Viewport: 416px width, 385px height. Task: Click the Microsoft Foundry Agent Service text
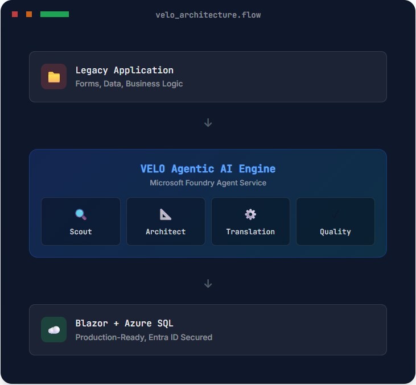pos(208,183)
